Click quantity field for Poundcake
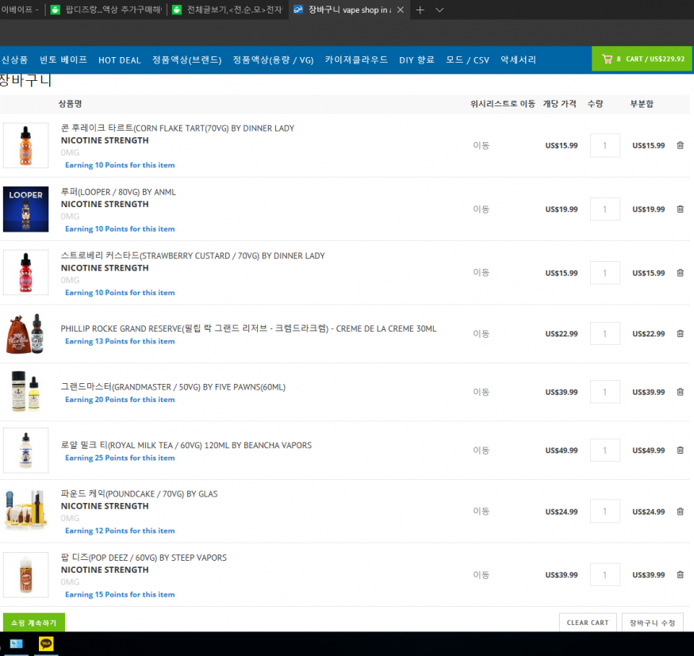 tap(605, 512)
